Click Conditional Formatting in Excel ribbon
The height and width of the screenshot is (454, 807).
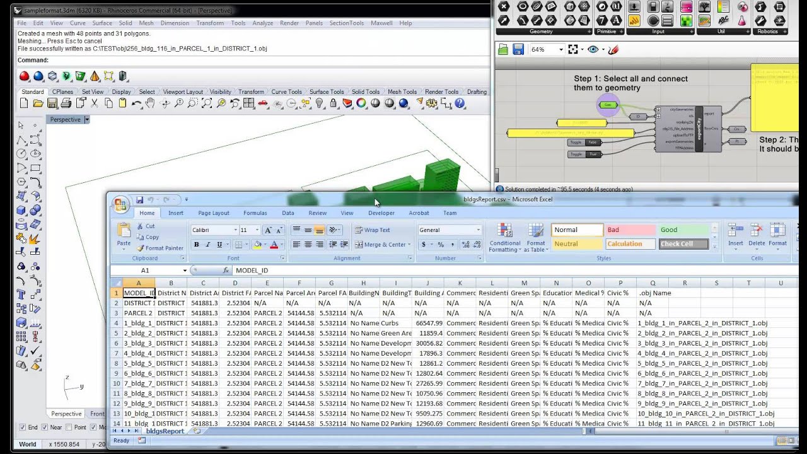click(505, 238)
